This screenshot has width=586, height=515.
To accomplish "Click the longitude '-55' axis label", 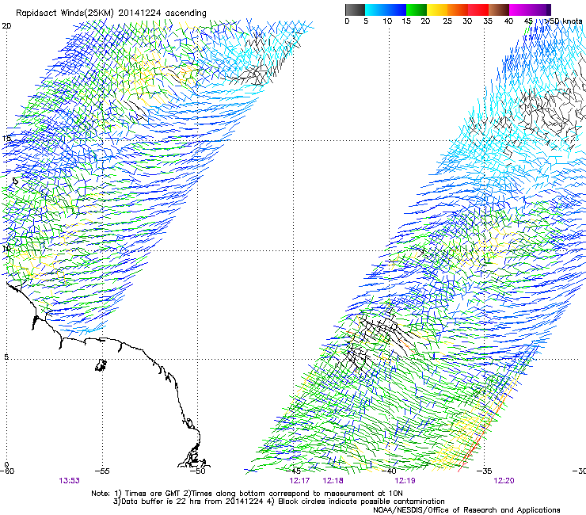I will [102, 471].
